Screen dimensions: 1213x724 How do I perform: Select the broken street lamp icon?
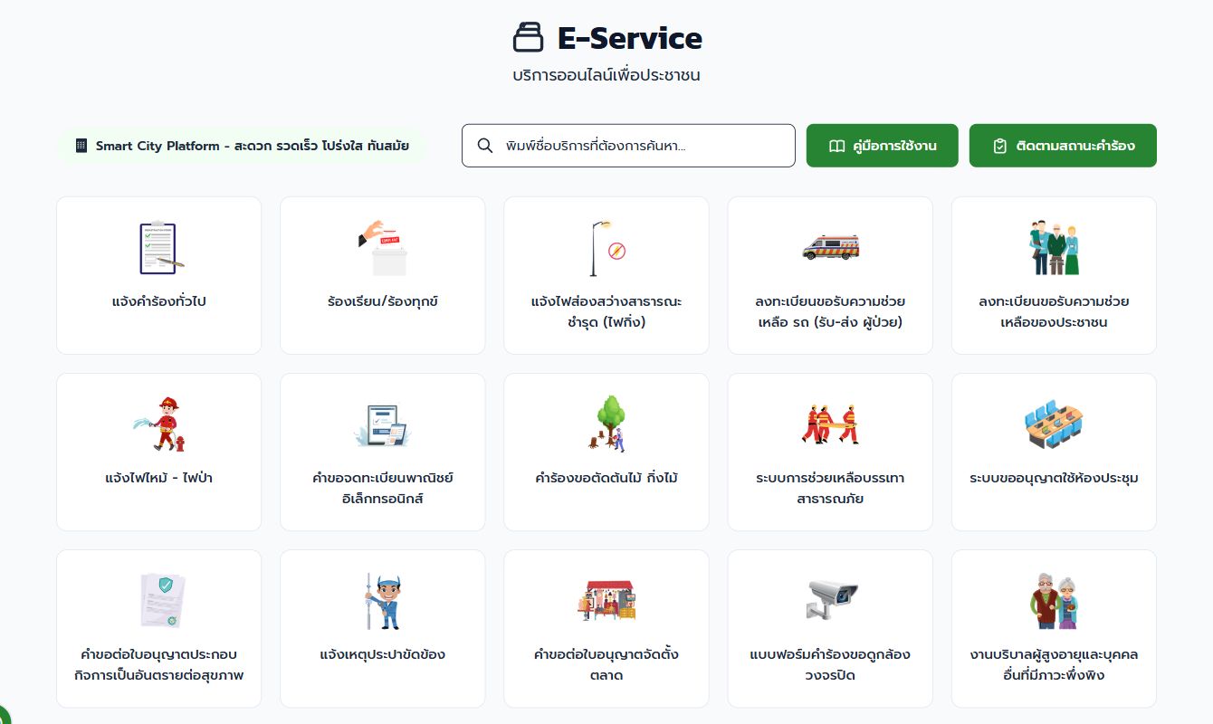point(606,247)
